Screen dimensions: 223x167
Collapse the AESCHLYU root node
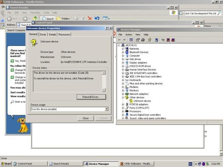coord(119,45)
